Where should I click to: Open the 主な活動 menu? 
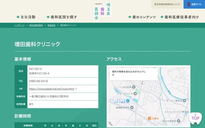click(26, 17)
